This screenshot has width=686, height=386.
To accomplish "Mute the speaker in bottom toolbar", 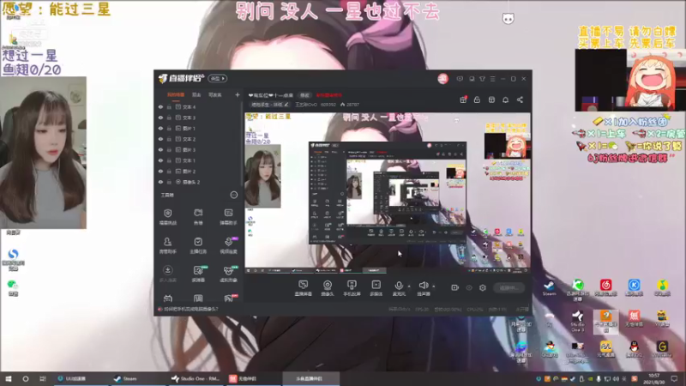I will pos(423,288).
